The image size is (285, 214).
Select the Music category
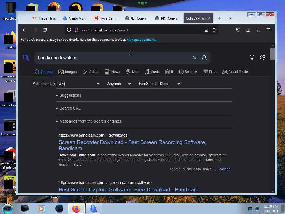[x=152, y=72]
